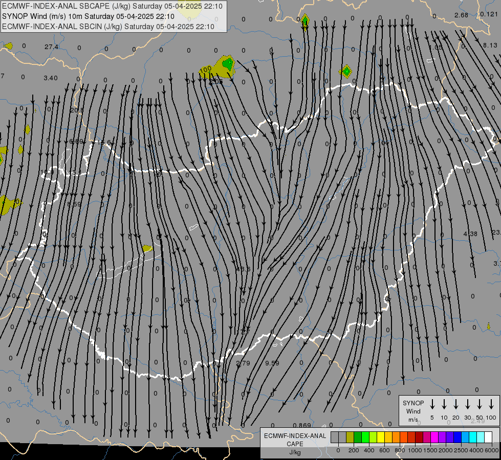Select the white swatch ending at 6000

pos(488,437)
